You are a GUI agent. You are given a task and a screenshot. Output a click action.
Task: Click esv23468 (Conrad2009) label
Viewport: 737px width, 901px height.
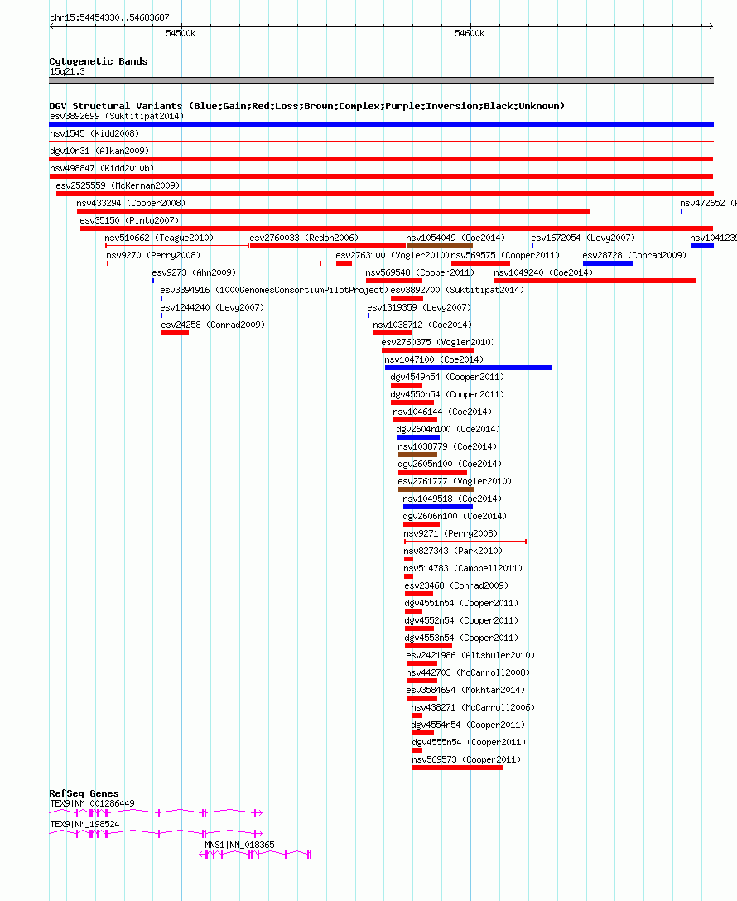point(456,585)
